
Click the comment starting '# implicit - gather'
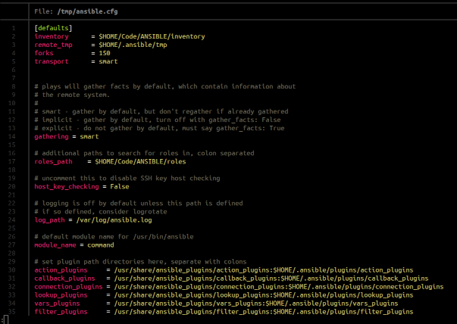point(158,120)
